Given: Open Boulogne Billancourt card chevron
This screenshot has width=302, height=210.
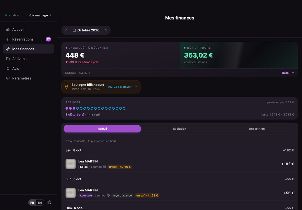Looking at the screenshot, I should click(x=136, y=87).
